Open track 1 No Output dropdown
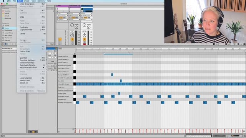 coord(62,20)
